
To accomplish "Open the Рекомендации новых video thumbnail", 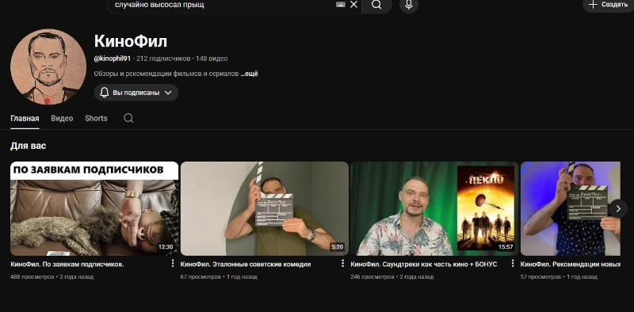I will pos(570,208).
